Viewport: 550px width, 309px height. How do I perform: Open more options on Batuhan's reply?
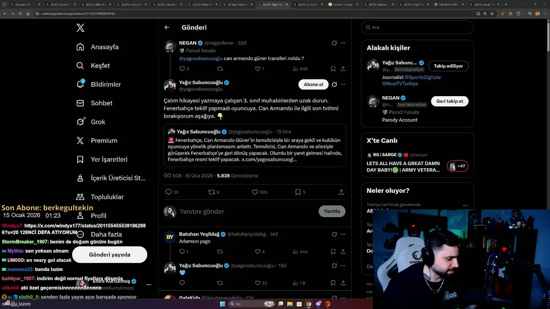(343, 234)
